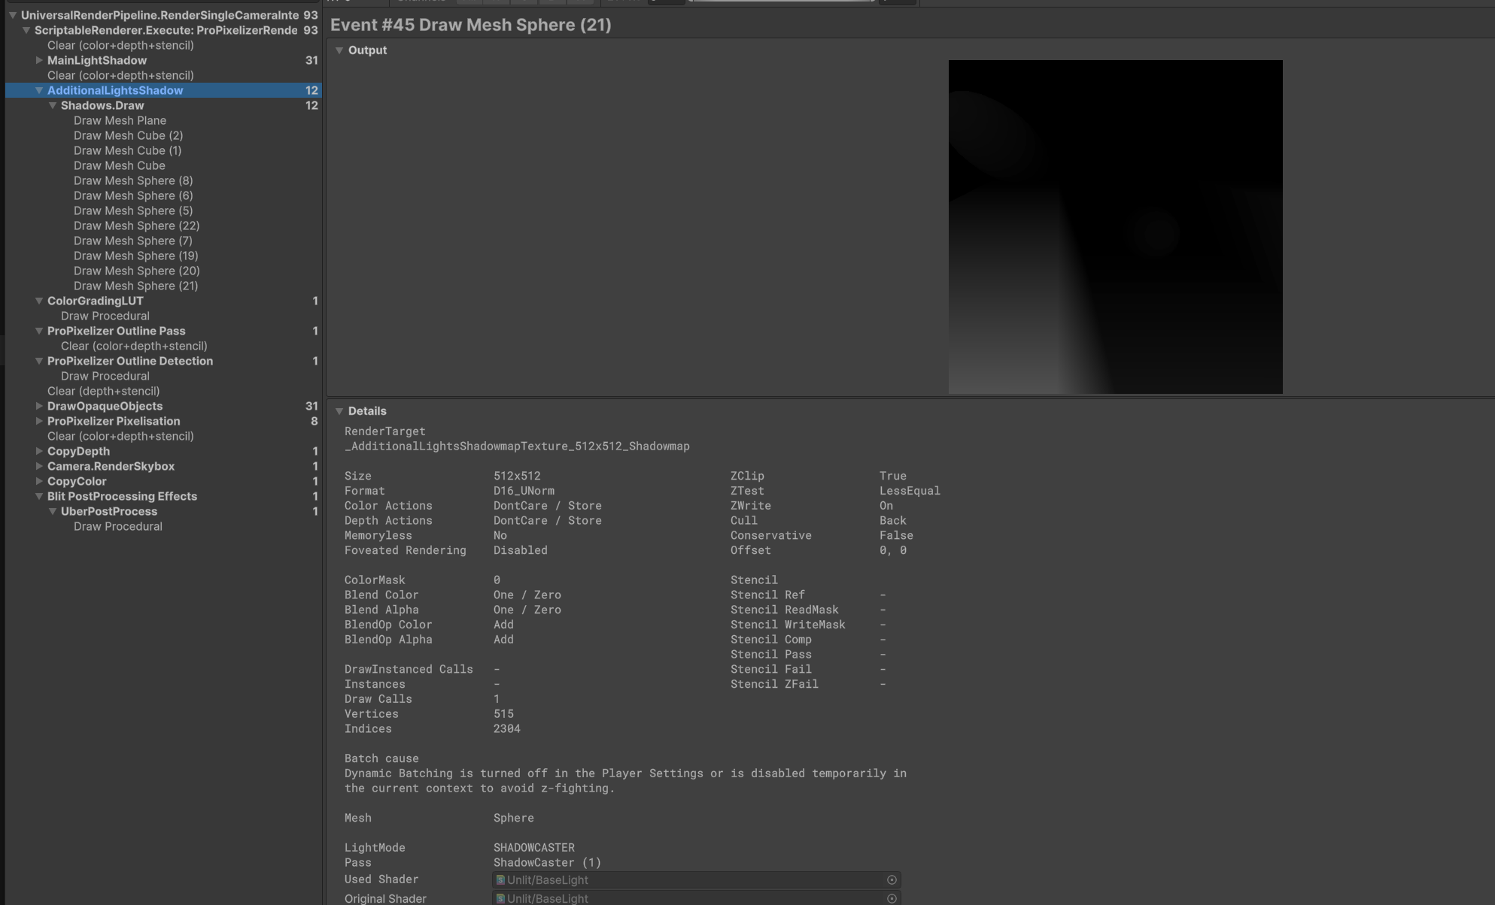The image size is (1495, 905).
Task: Collapse the AdditionalLightsShadow group
Action: coord(39,90)
